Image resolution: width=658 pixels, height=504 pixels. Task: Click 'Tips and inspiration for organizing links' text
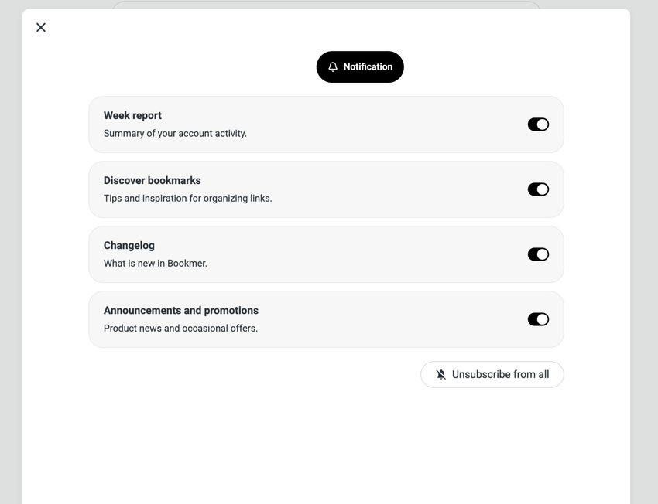tap(187, 199)
